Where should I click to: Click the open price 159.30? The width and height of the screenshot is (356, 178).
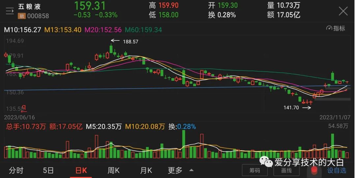tap(228, 5)
